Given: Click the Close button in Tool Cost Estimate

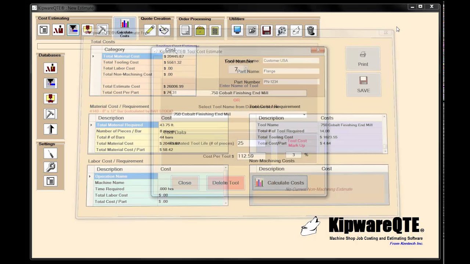Looking at the screenshot, I should point(185,183).
